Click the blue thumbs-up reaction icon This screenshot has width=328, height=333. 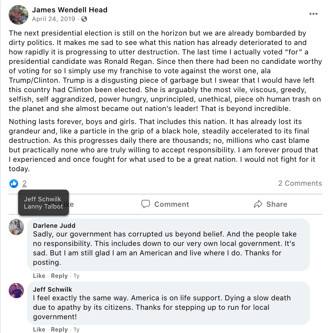point(14,184)
